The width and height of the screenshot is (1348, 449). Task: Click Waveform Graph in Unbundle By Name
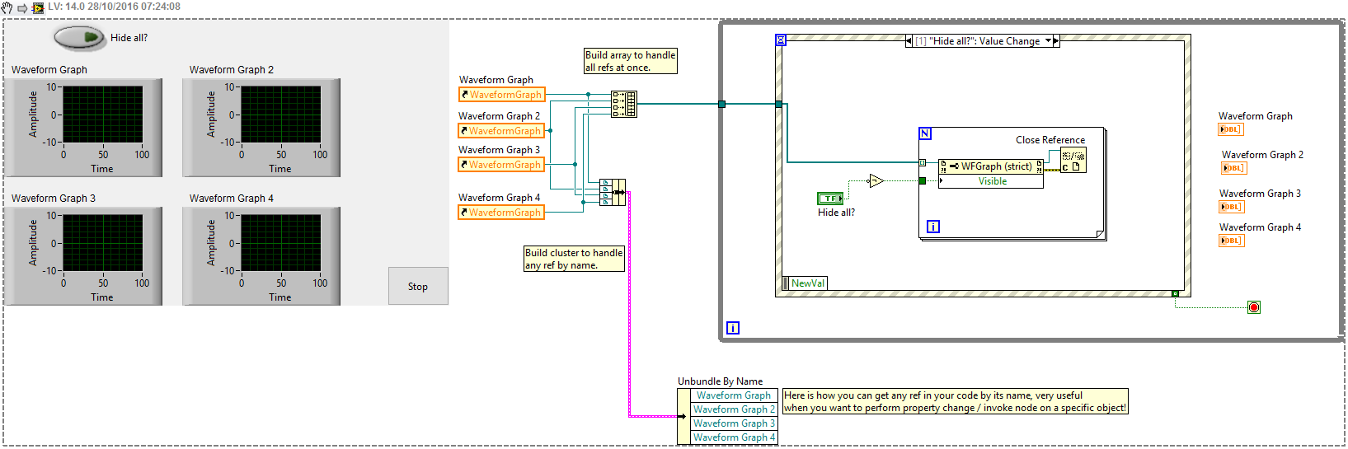pyautogui.click(x=734, y=395)
